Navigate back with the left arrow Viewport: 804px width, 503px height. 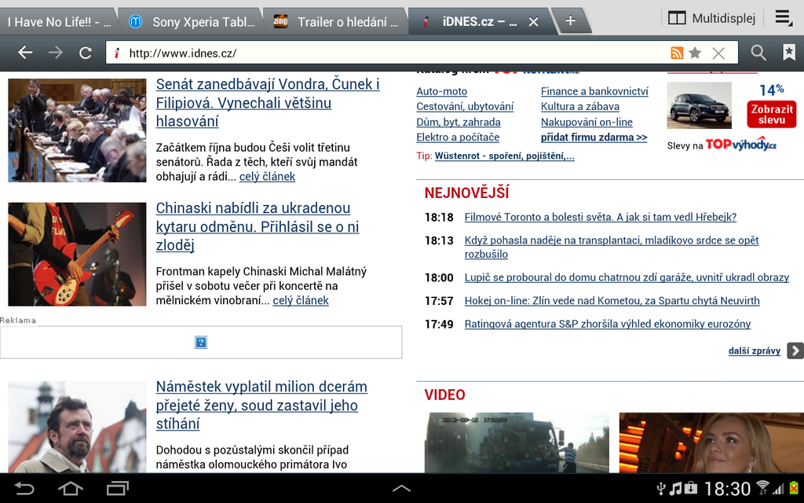pos(24,52)
